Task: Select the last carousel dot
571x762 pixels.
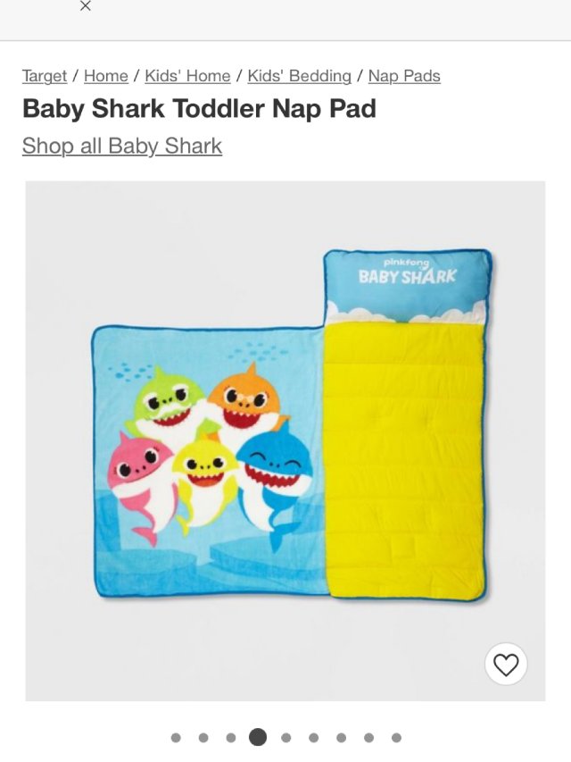Action: click(396, 738)
